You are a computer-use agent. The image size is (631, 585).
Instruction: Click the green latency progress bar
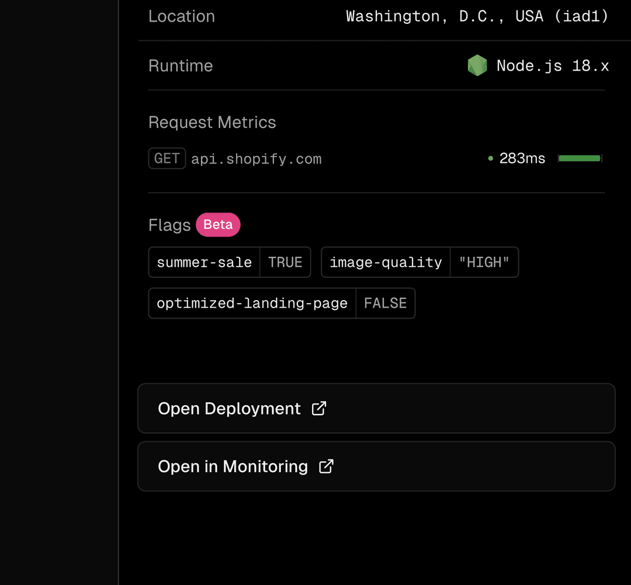point(580,158)
